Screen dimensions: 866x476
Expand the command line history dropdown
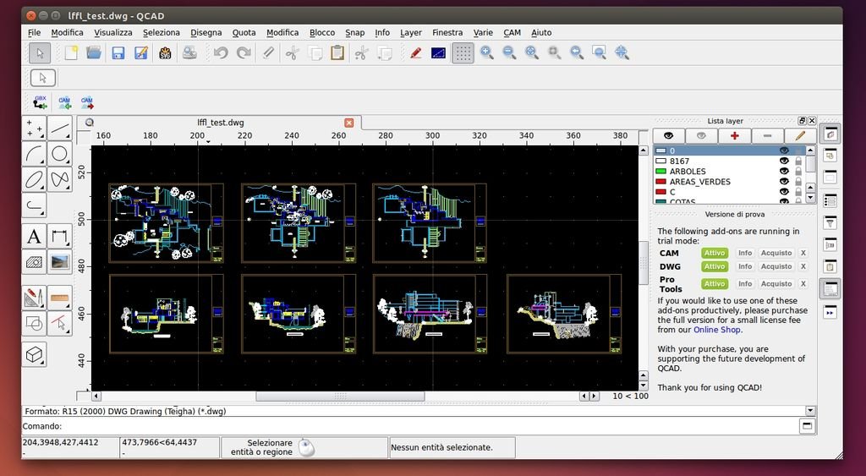[808, 411]
